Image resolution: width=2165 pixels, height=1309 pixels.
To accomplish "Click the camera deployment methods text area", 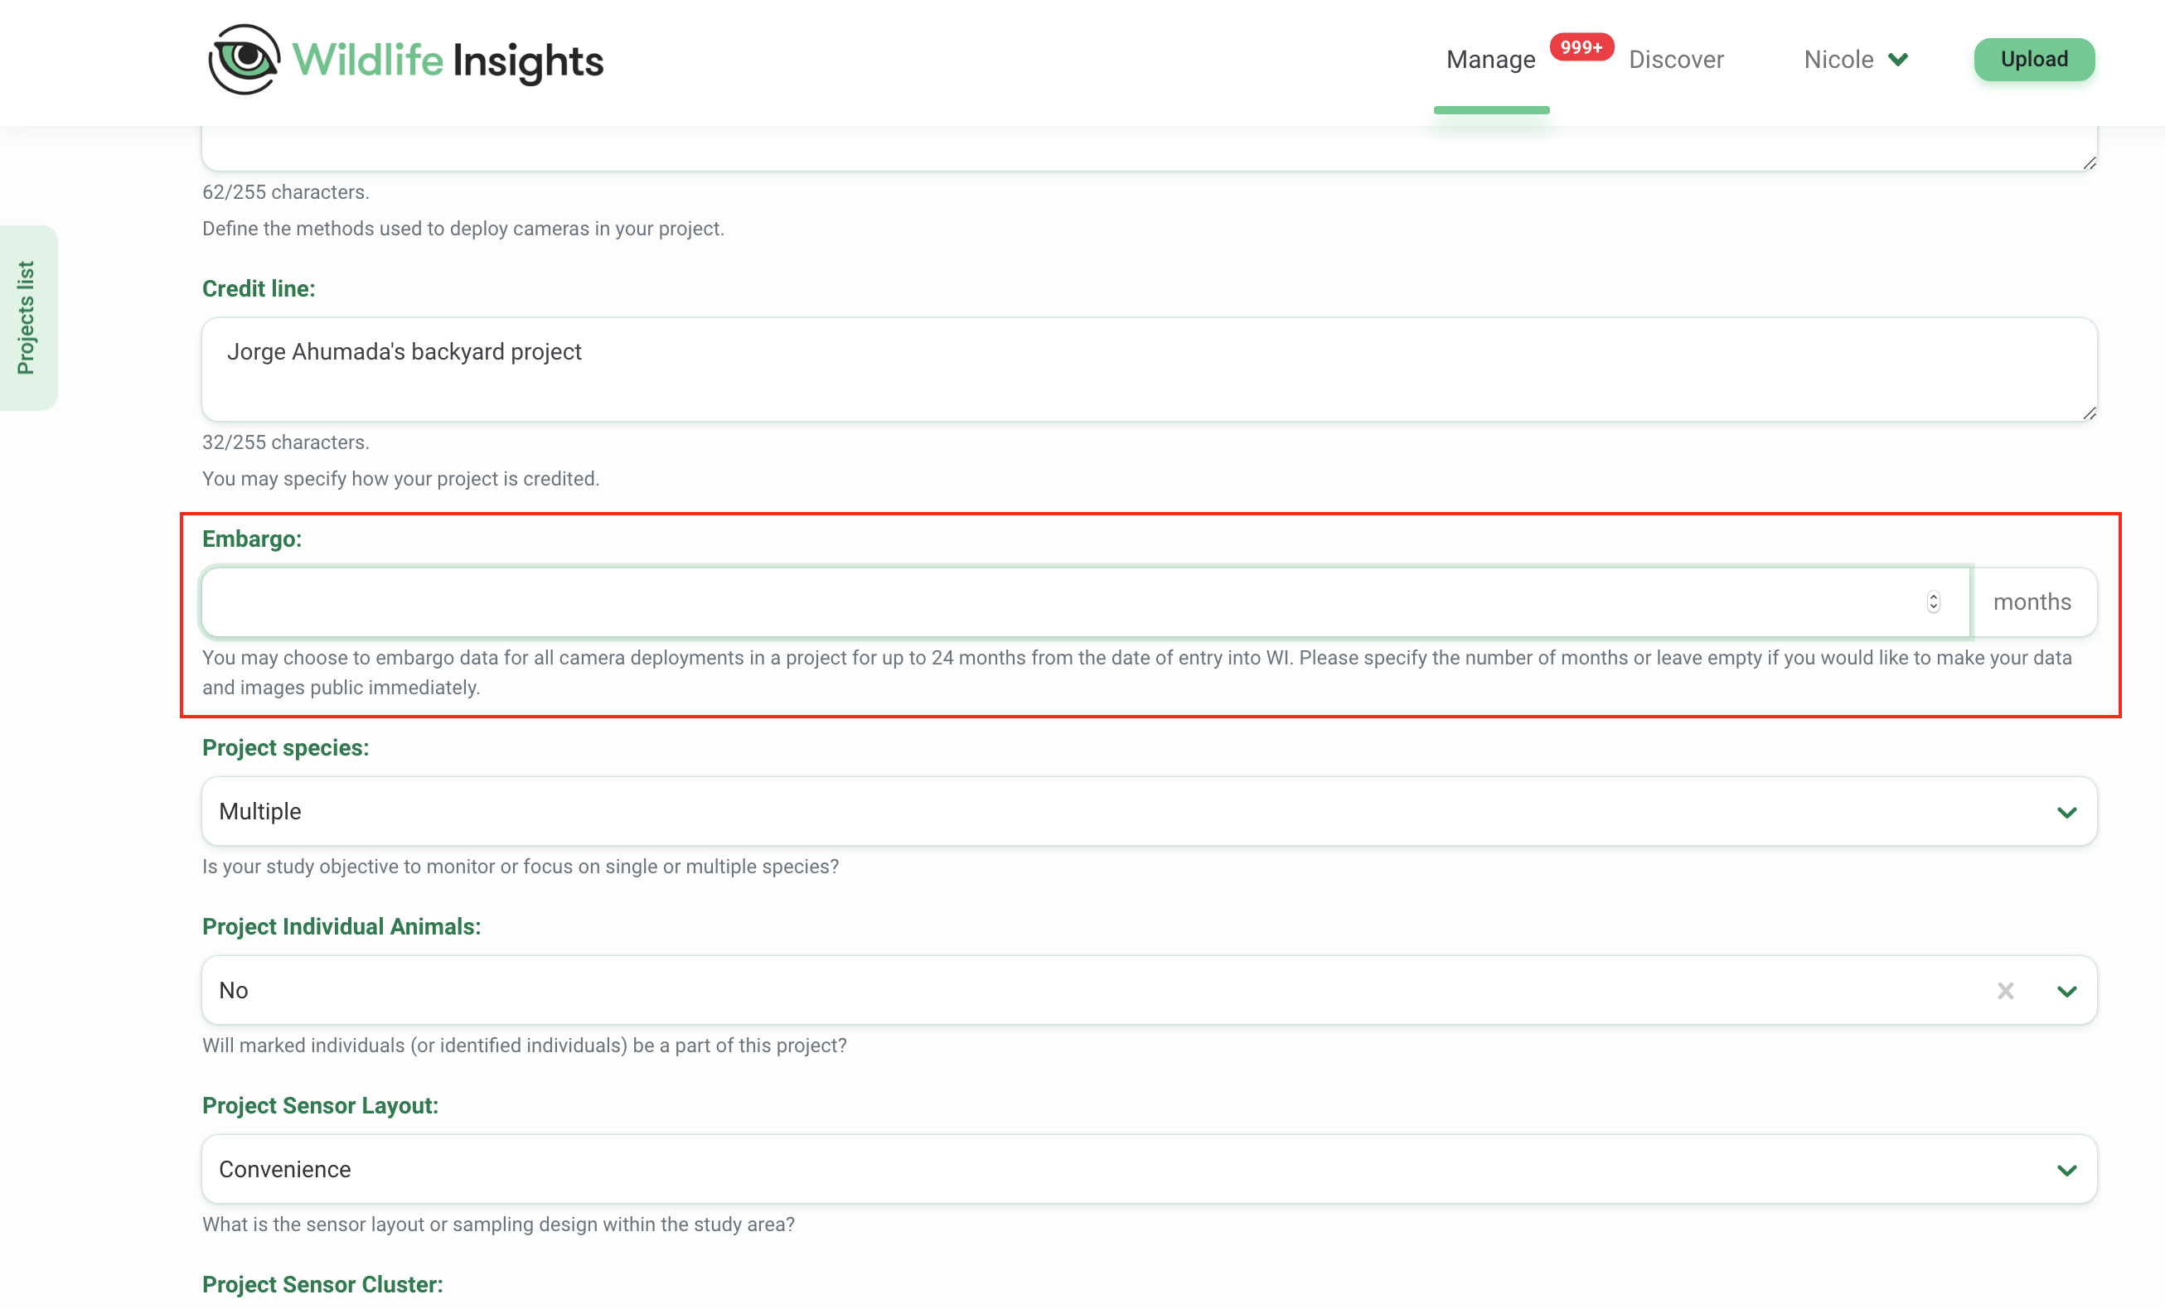I will coord(1149,147).
